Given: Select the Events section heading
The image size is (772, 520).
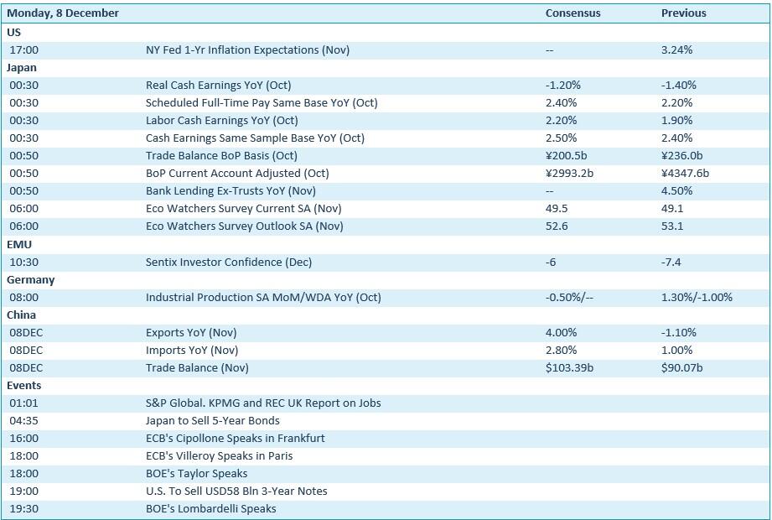Looking at the screenshot, I should point(24,385).
